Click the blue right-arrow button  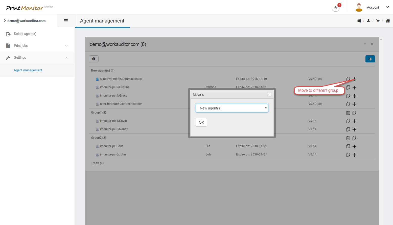pos(370,59)
